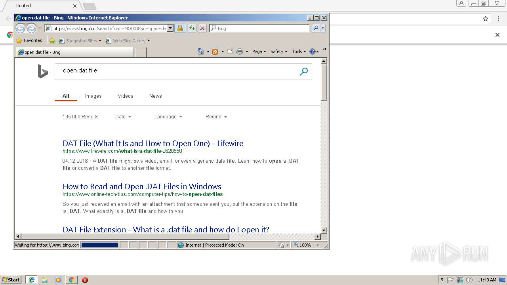
Task: Dismiss the Chrome infobar with X
Action: (497, 35)
